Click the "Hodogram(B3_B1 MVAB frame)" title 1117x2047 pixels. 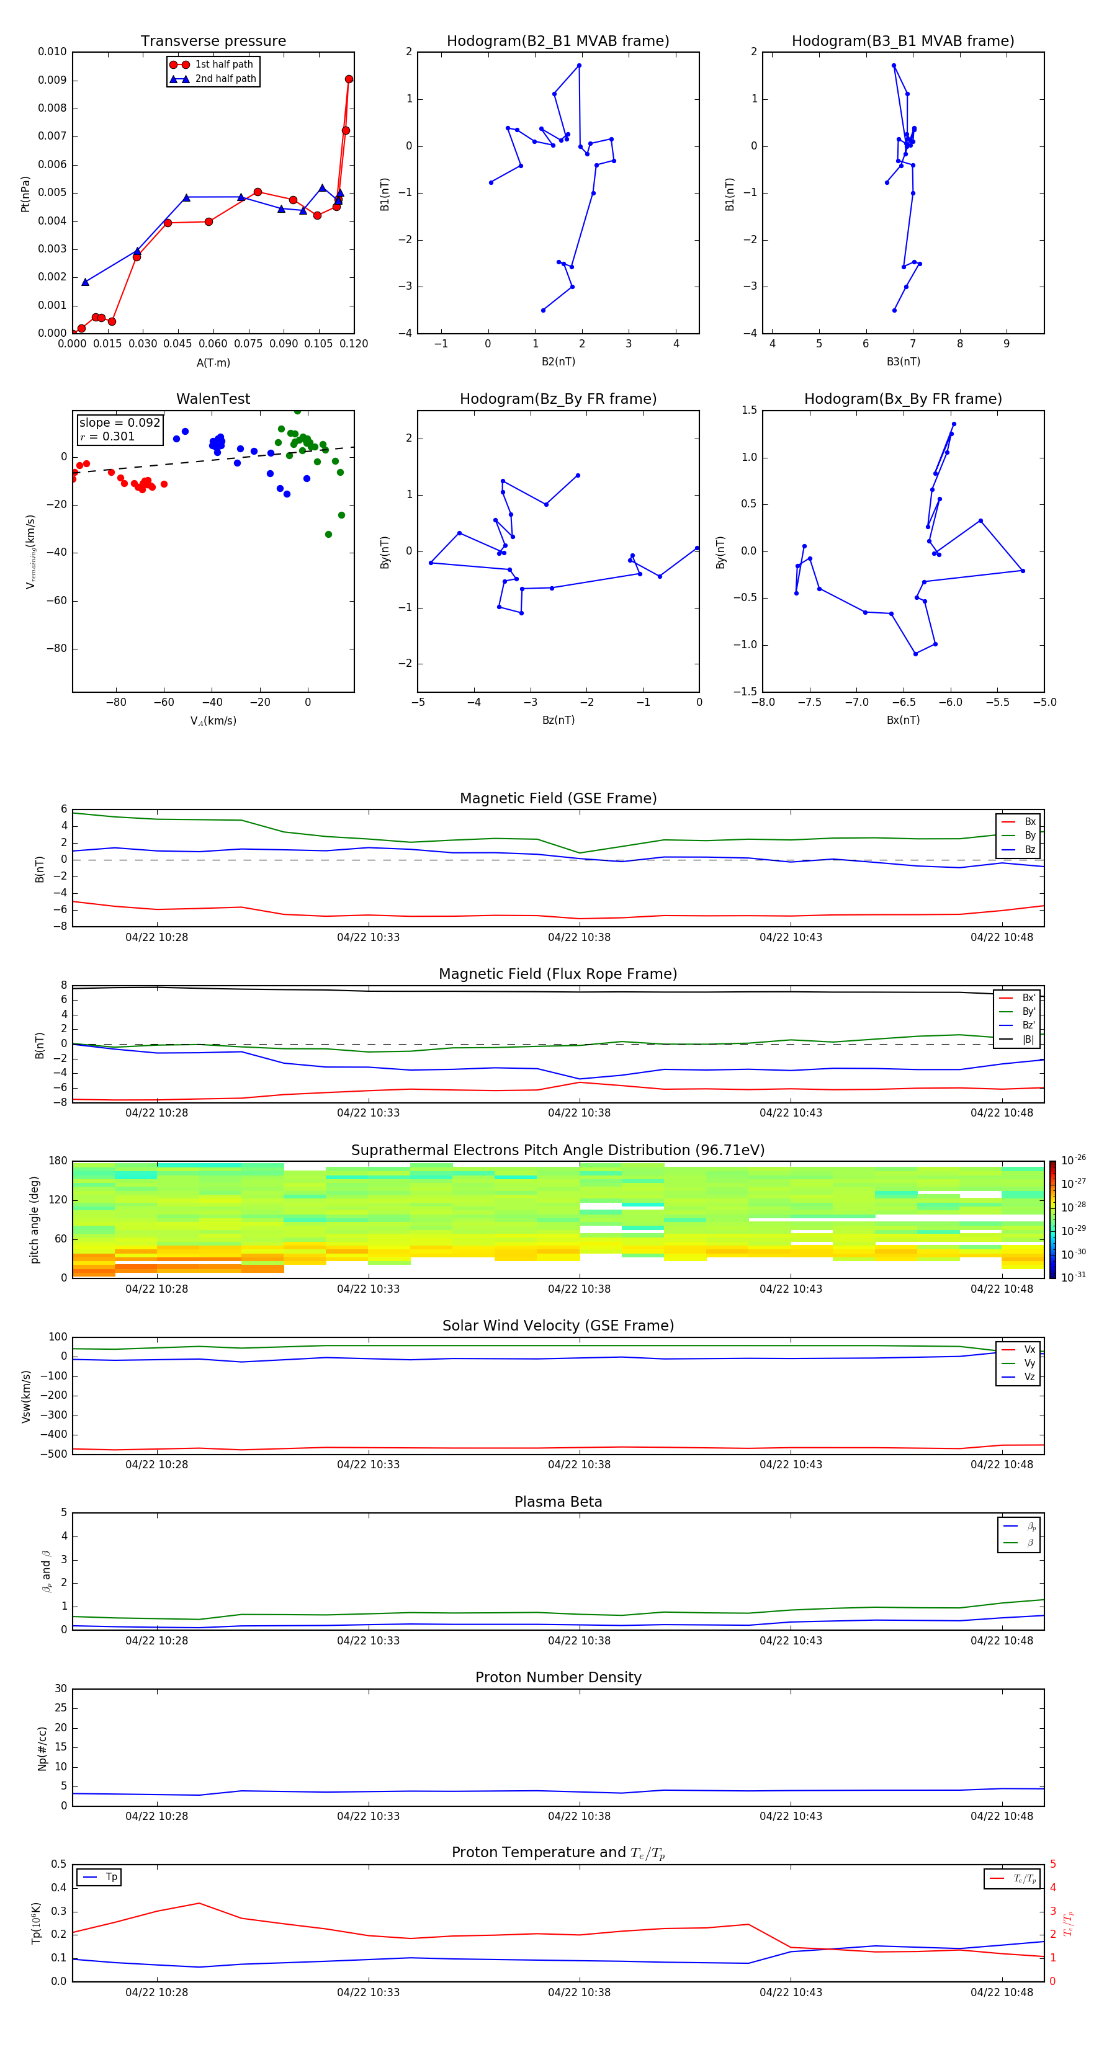903,42
